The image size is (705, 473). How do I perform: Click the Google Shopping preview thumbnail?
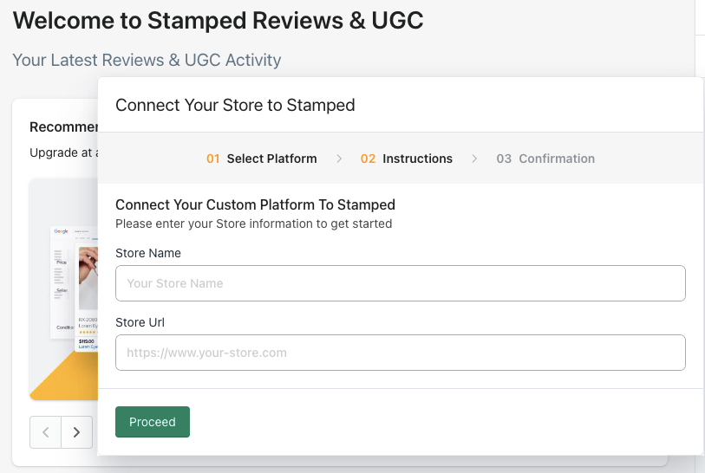[63, 289]
